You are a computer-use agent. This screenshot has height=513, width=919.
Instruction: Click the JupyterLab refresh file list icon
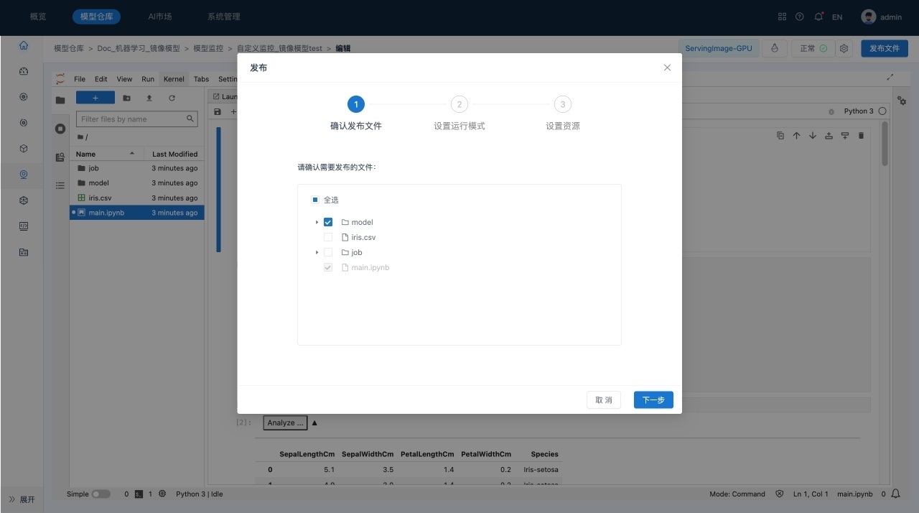coord(172,98)
